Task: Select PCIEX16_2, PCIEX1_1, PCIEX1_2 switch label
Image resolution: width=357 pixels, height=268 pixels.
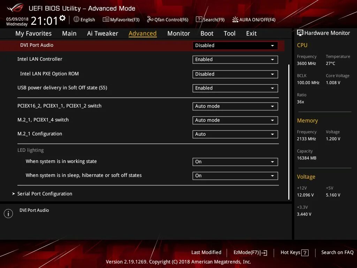Action: coord(59,106)
